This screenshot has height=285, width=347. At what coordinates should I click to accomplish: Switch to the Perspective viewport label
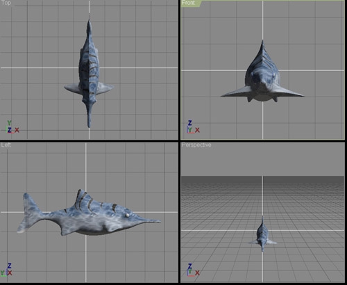pos(196,145)
